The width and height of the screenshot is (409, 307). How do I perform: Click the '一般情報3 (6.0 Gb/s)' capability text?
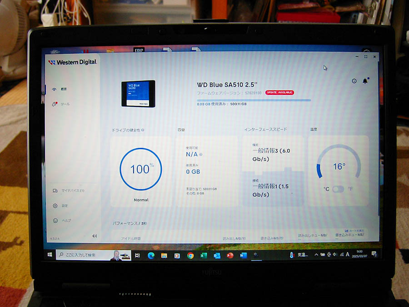click(271, 155)
